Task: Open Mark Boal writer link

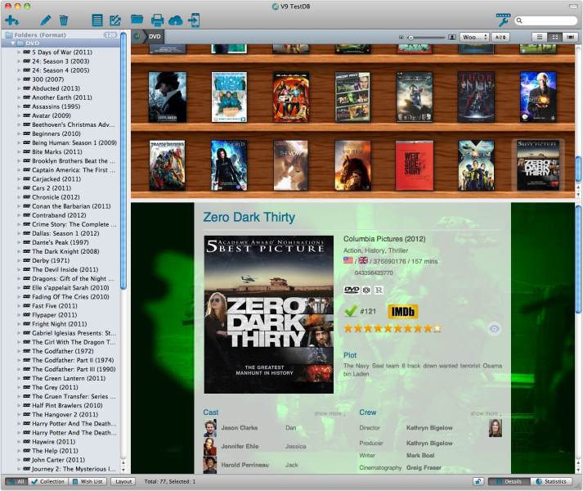Action: tap(420, 455)
